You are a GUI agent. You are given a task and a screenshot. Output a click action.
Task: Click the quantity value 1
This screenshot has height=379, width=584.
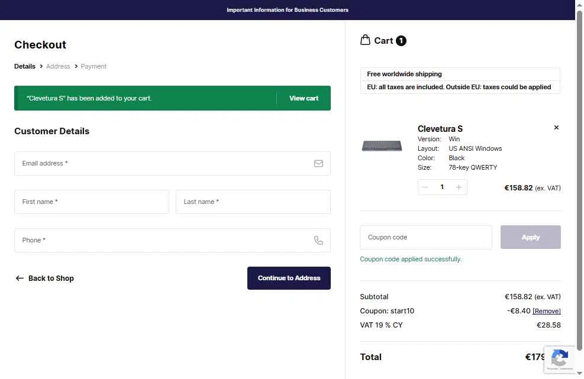tap(442, 187)
